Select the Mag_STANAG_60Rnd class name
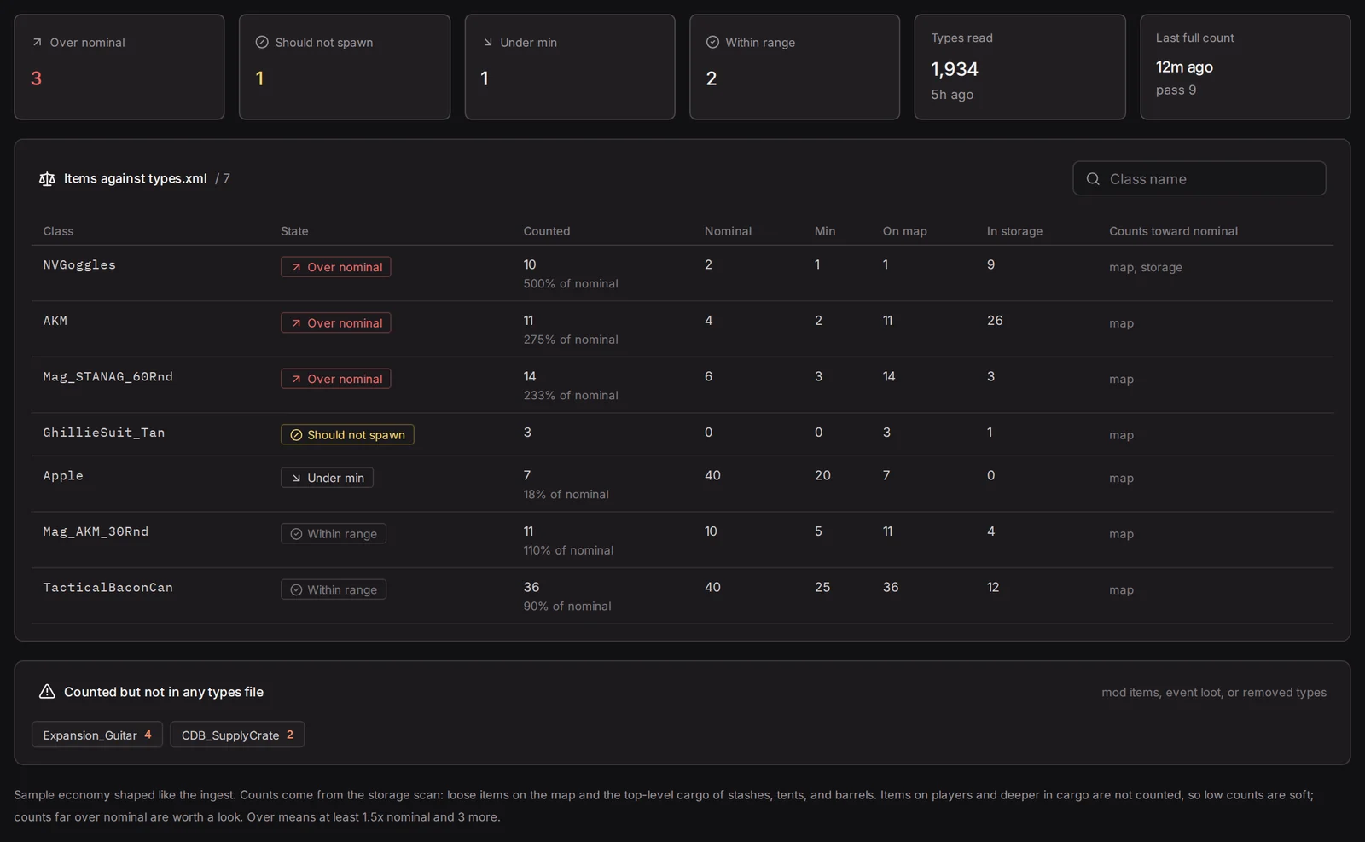Screen dimensions: 1365x842 coord(107,377)
